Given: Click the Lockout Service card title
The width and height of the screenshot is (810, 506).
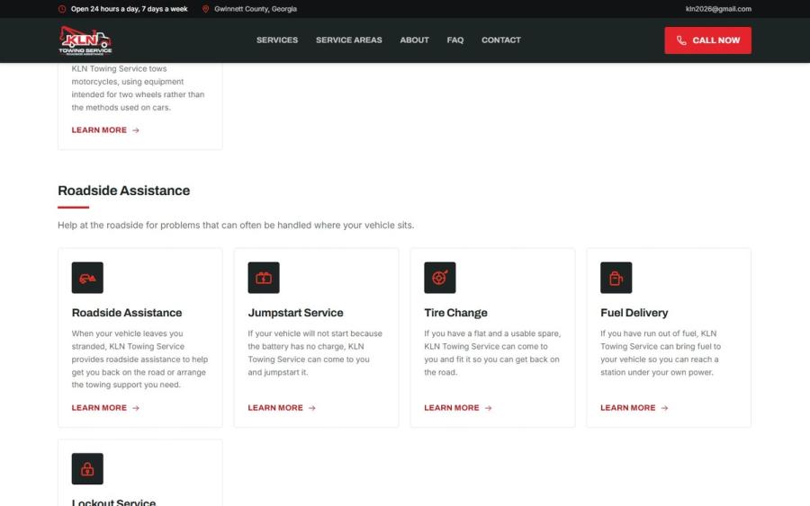Looking at the screenshot, I should click(113, 502).
